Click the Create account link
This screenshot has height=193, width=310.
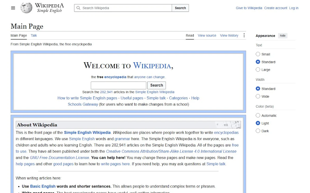pyautogui.click(x=276, y=8)
